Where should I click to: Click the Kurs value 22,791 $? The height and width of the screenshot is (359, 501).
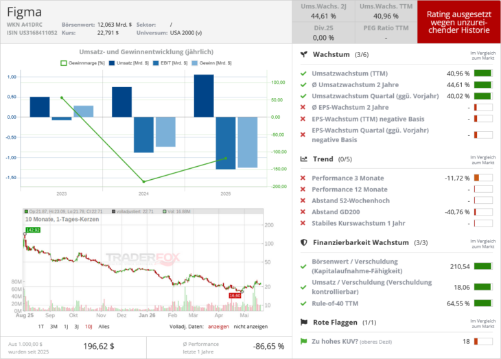click(108, 33)
